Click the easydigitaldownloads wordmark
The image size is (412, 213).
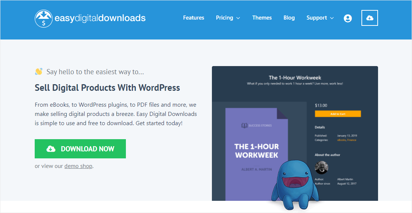pyautogui.click(x=100, y=18)
